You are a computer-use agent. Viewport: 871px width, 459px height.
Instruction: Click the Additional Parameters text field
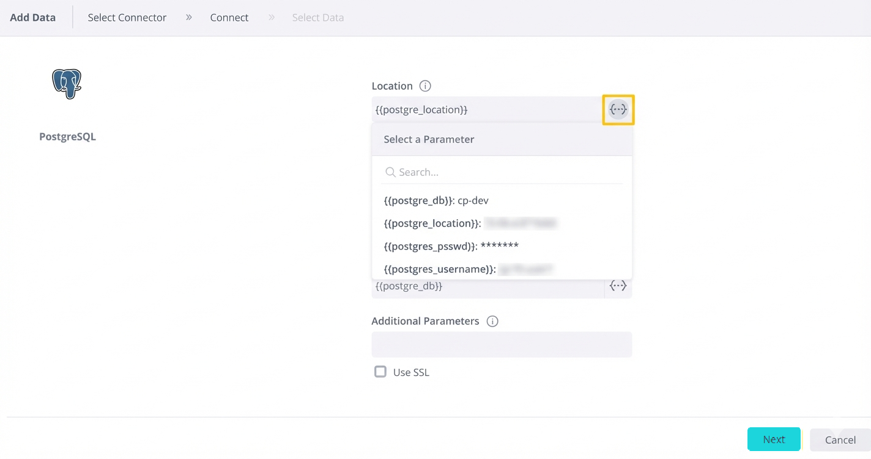[502, 345]
